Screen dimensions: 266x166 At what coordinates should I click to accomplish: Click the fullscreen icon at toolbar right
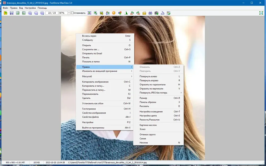point(261,13)
